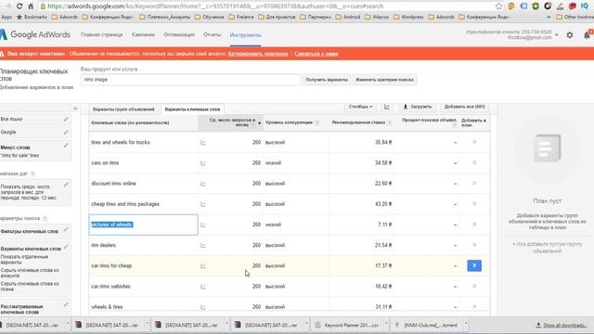The width and height of the screenshot is (594, 334).
Task: Click Add all (681) button
Action: click(464, 107)
